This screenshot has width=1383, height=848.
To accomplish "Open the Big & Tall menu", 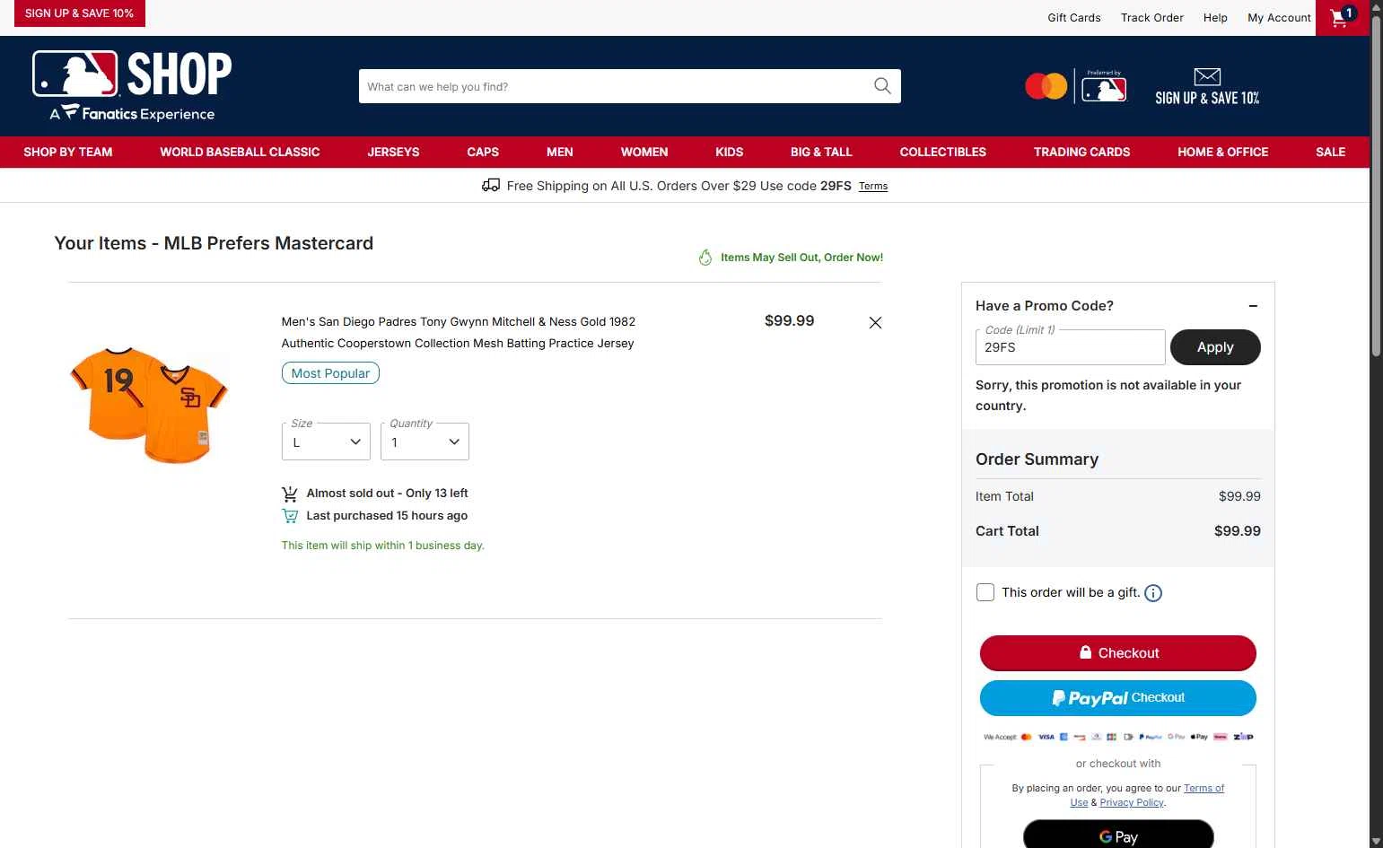I will [821, 152].
